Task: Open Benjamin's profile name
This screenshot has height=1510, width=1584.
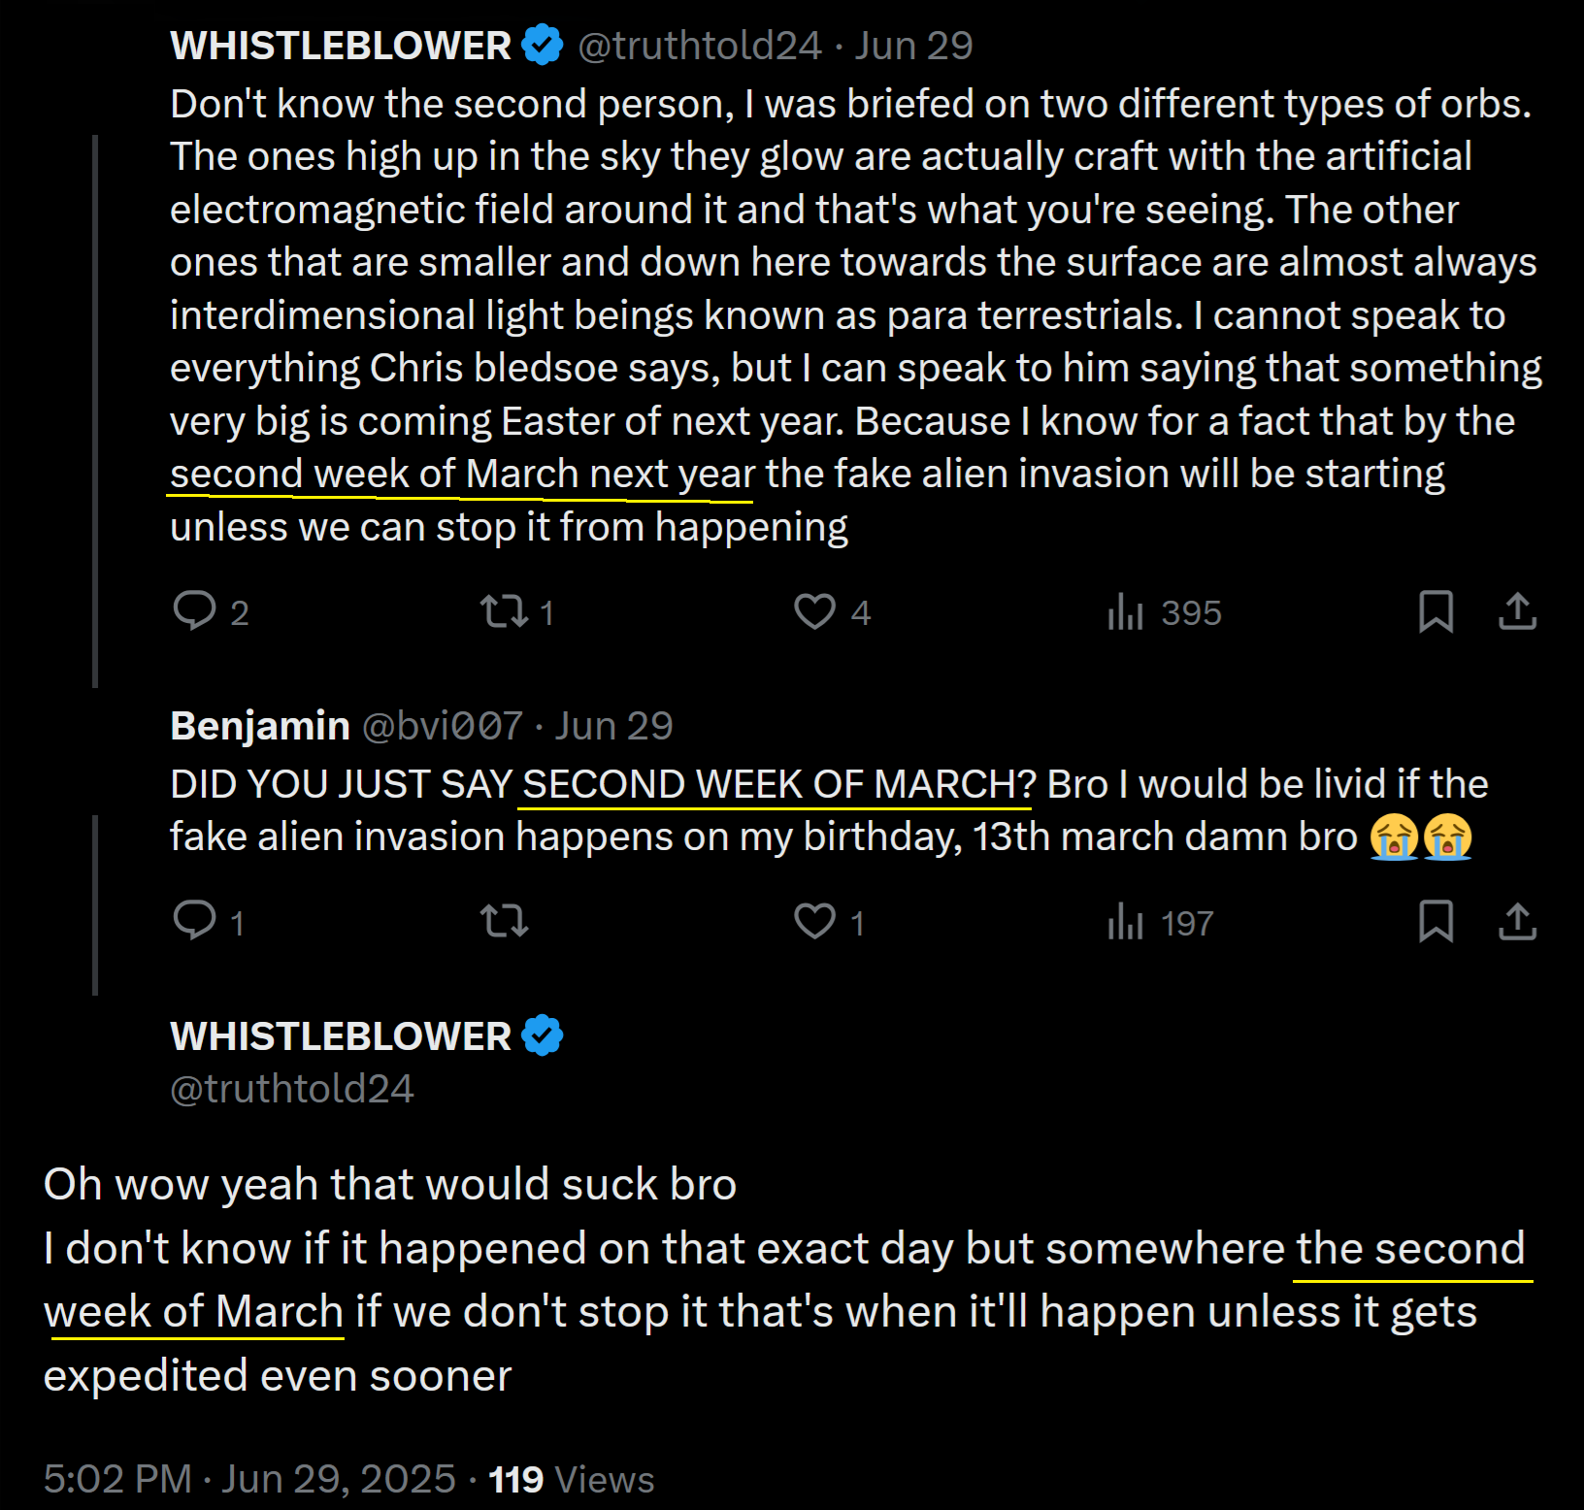Action: (260, 726)
